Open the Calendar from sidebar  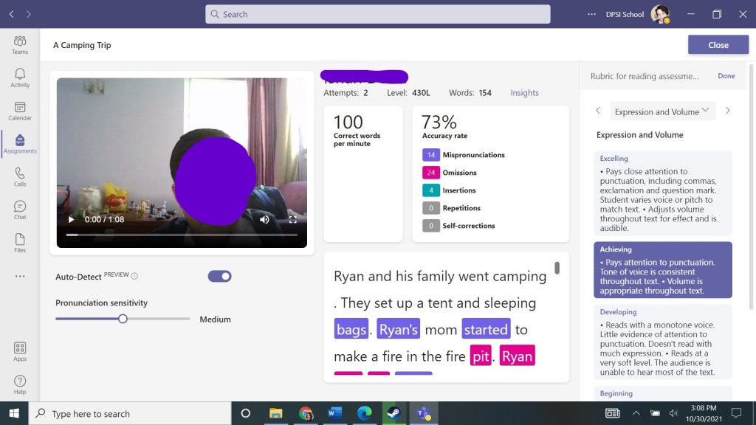click(x=20, y=111)
